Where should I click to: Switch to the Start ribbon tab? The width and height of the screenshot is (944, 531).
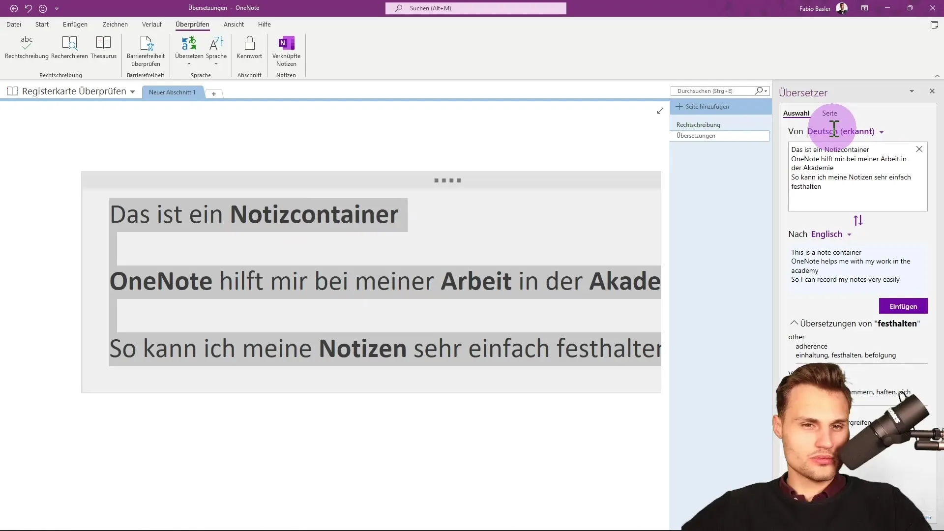(42, 24)
